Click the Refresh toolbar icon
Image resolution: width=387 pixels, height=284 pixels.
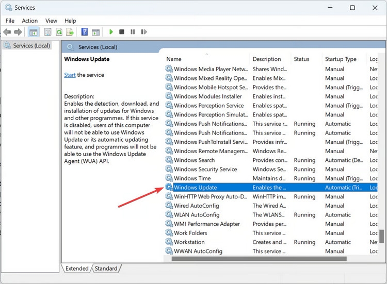tap(59, 32)
